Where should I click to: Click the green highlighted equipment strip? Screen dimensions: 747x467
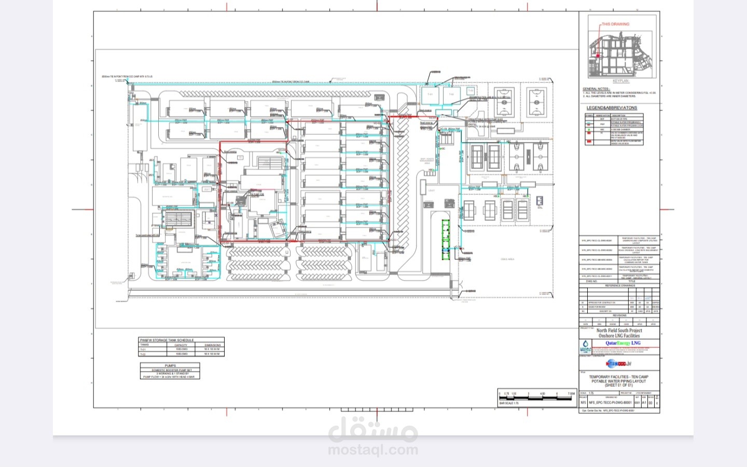tap(445, 239)
